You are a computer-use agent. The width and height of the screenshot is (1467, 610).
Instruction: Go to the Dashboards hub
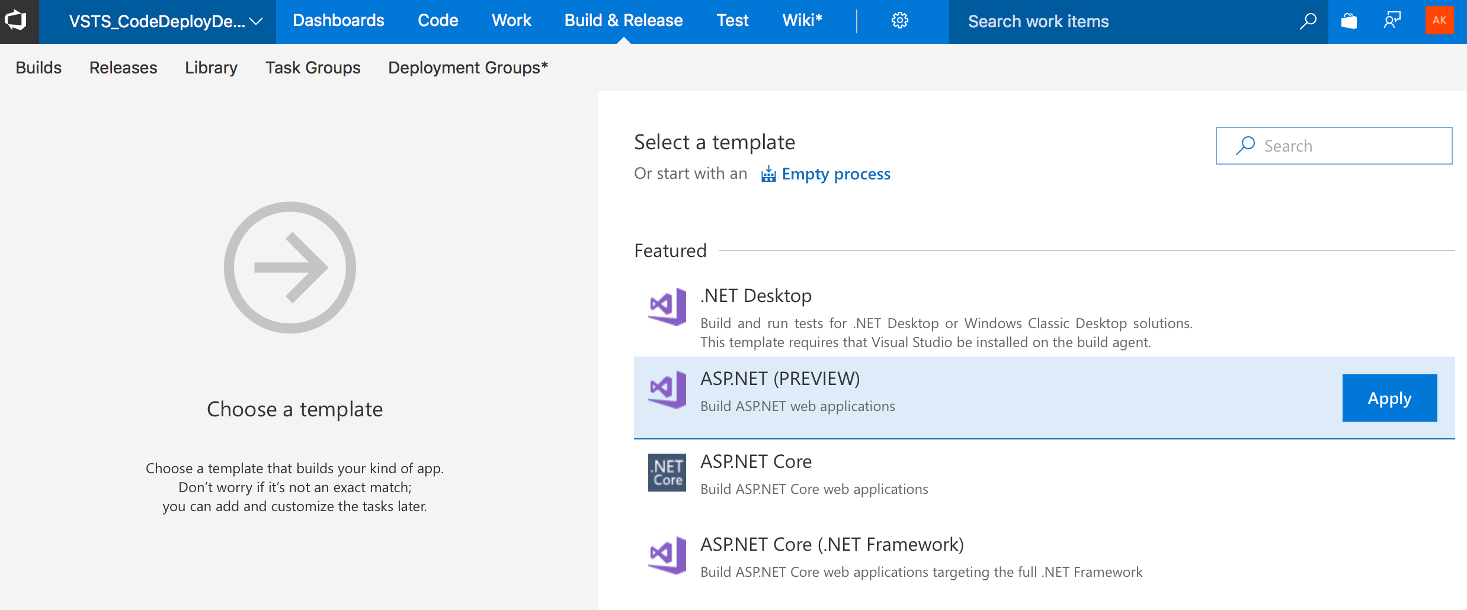tap(338, 21)
